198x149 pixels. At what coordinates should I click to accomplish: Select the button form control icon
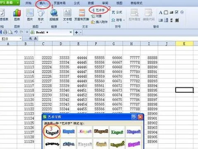(172, 12)
